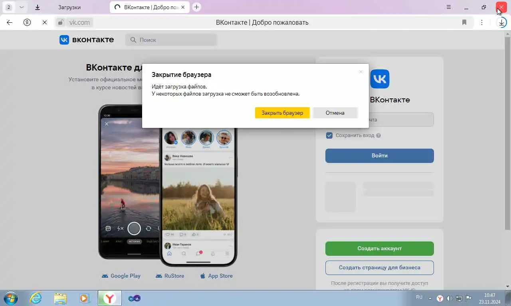Viewport: 511px width, 306px height.
Task: Open file explorer folder in taskbar
Action: (x=60, y=298)
